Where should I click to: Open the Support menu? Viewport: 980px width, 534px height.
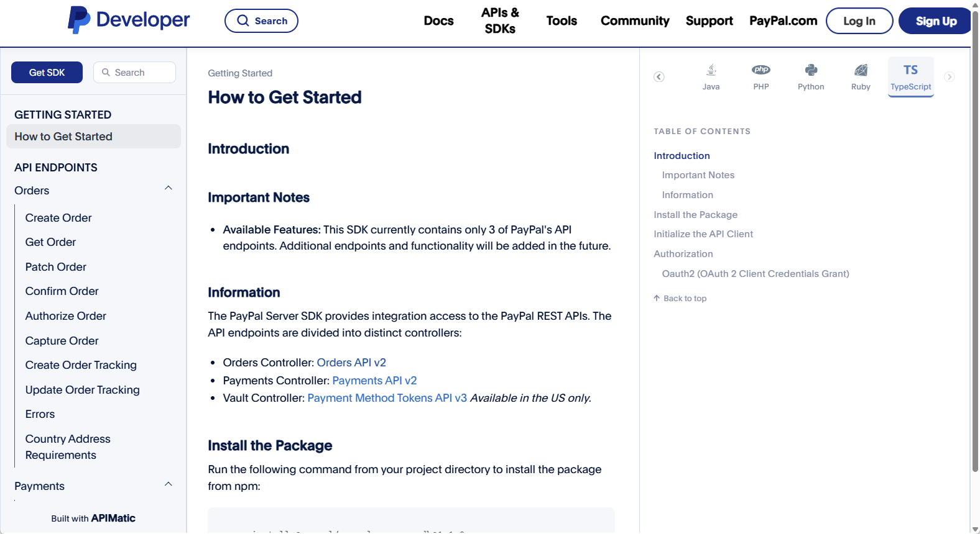point(709,20)
